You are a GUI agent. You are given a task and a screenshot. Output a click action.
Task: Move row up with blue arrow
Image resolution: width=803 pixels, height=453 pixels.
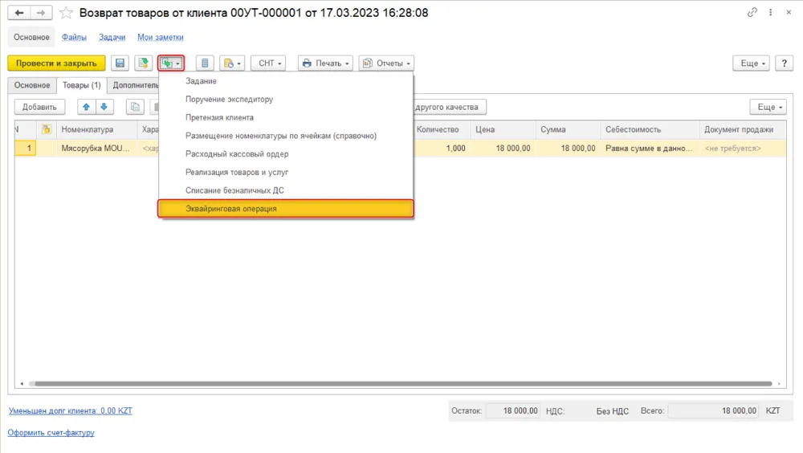click(86, 107)
